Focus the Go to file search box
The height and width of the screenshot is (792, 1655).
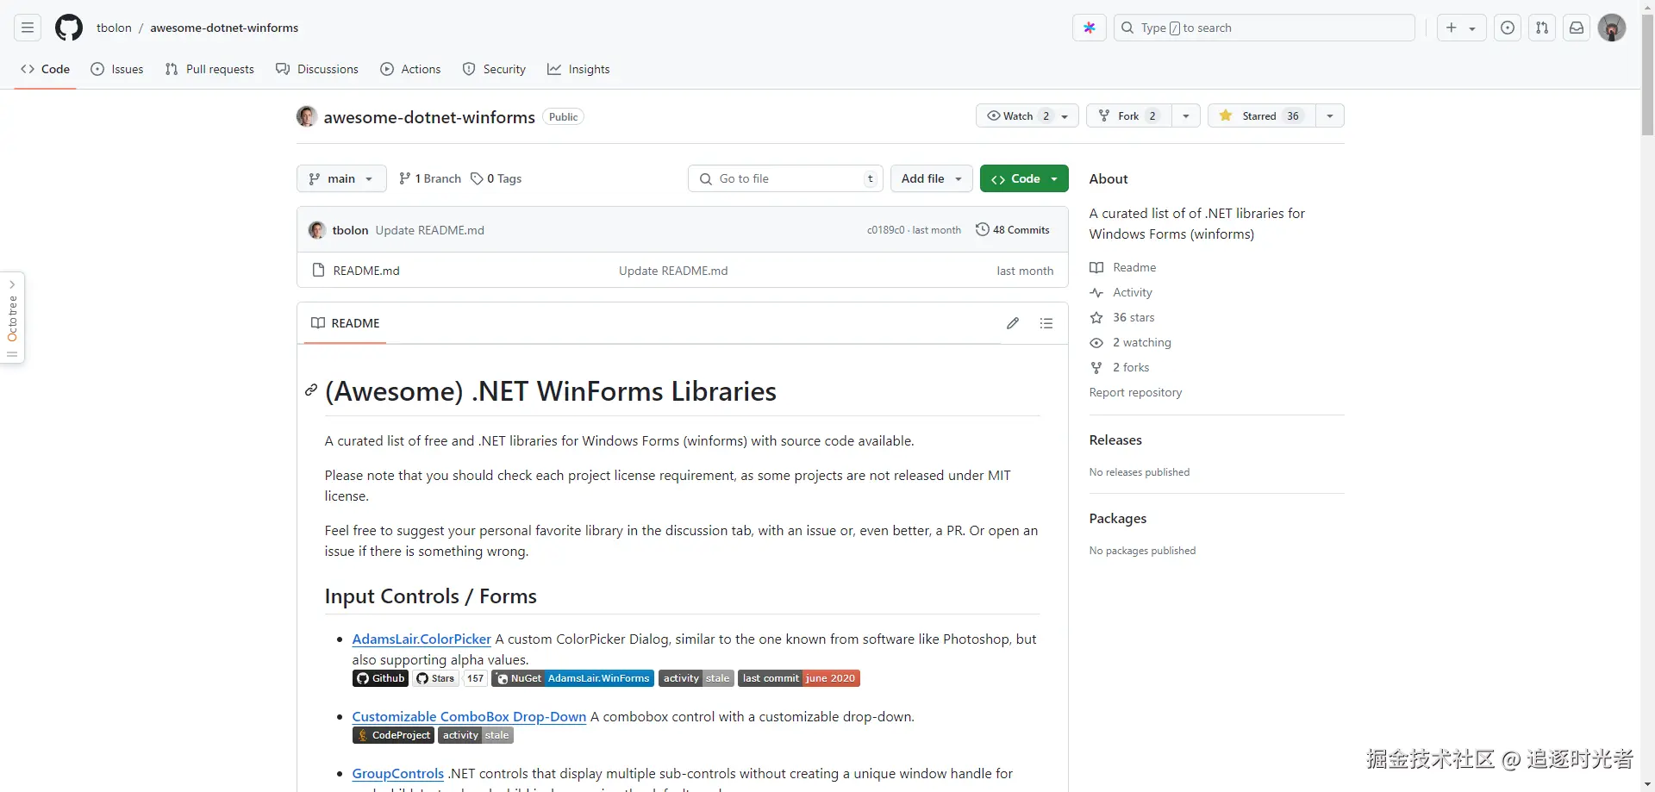coord(785,178)
